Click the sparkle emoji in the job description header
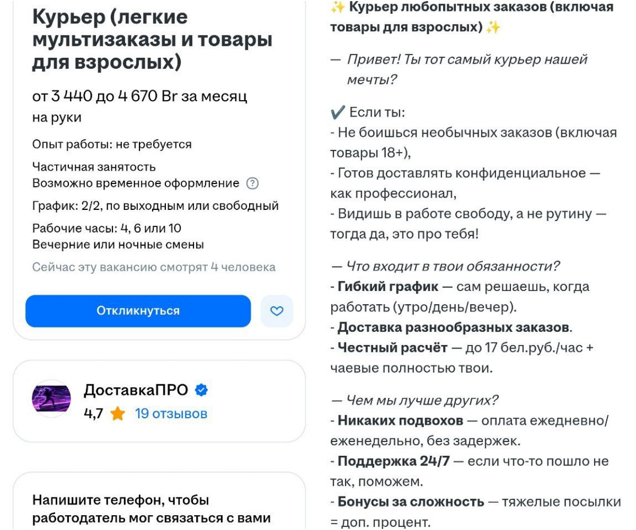636x530 pixels. click(338, 10)
